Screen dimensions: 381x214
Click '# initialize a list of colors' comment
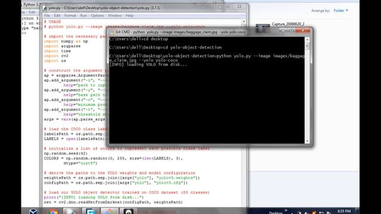(127, 149)
